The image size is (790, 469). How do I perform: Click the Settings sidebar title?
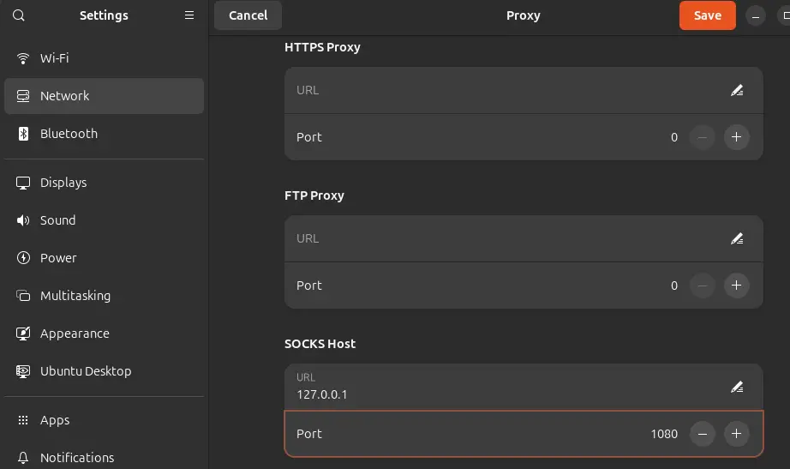pyautogui.click(x=104, y=15)
